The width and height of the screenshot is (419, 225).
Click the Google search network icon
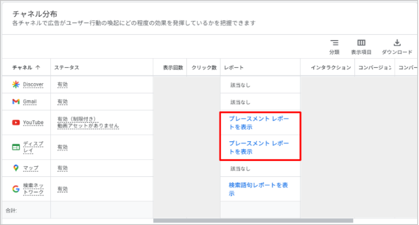click(16, 189)
